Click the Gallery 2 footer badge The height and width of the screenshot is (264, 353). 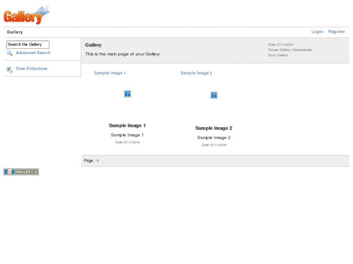(21, 172)
